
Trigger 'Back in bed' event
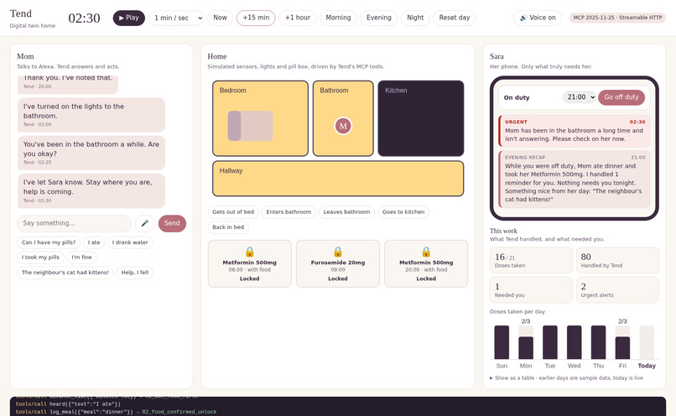[228, 227]
